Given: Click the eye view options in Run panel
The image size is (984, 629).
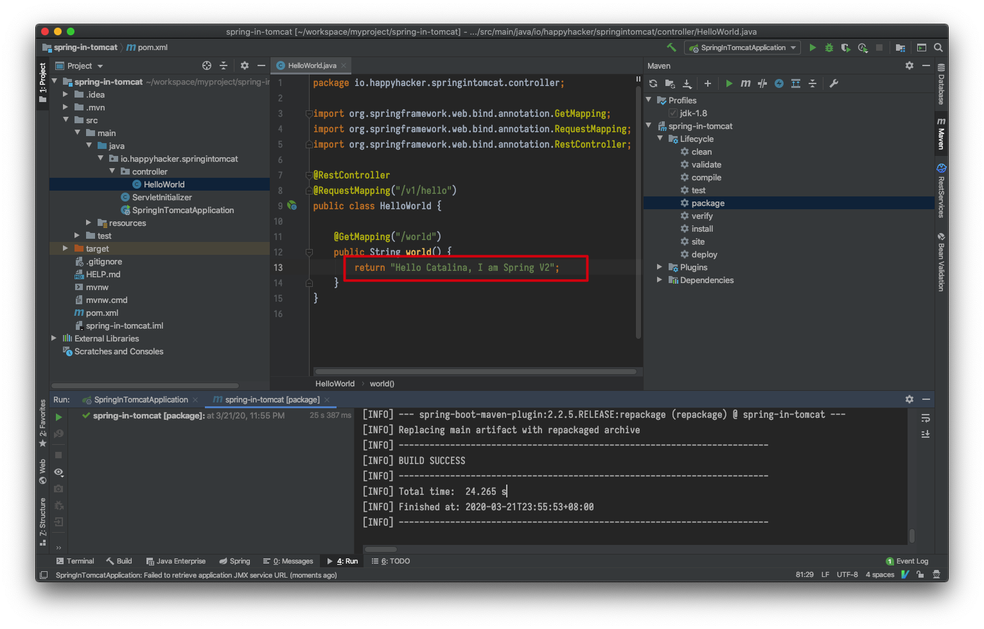Looking at the screenshot, I should pos(58,472).
